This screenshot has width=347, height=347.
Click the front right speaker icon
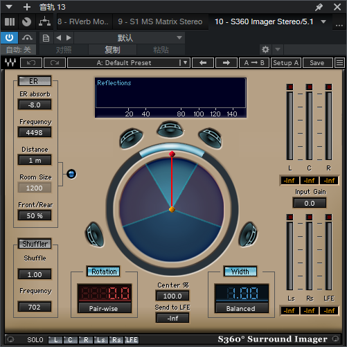click(210, 138)
